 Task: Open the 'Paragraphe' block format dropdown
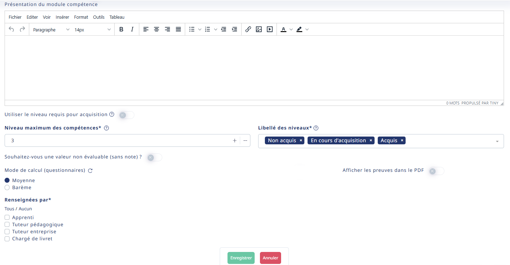51,30
